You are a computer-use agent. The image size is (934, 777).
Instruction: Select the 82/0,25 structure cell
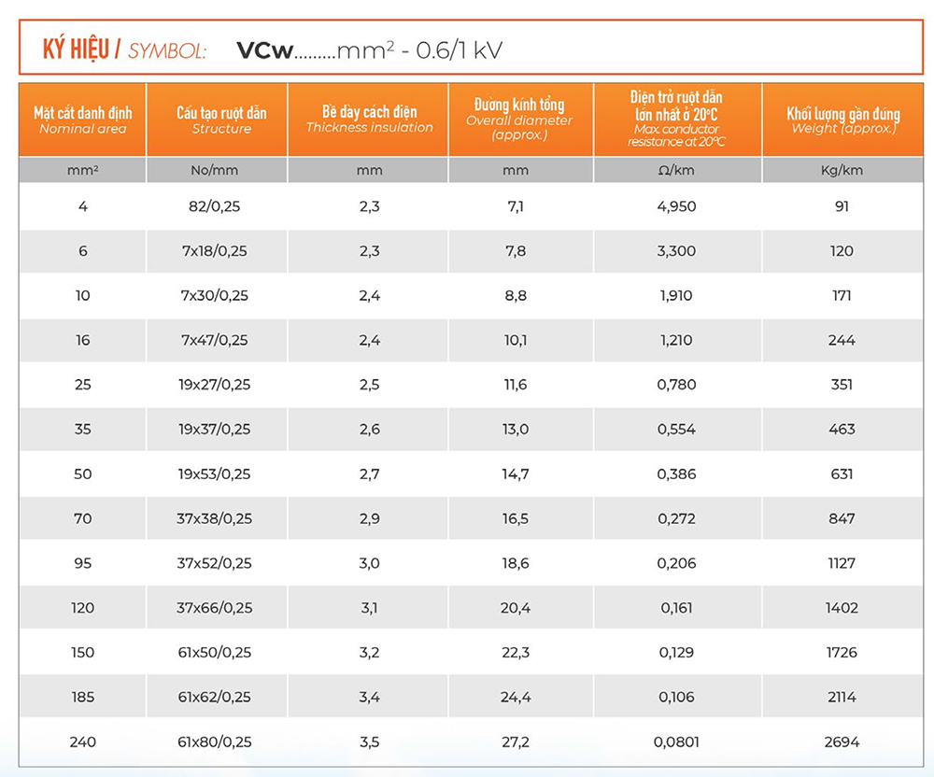(x=214, y=206)
